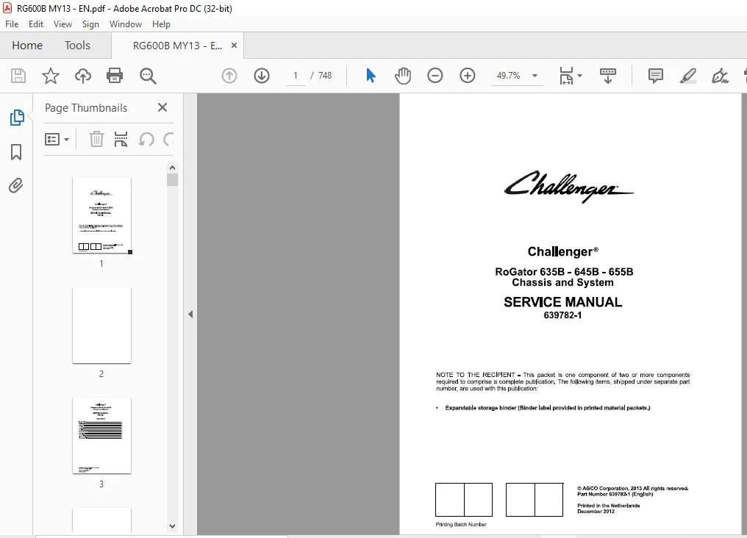Add a comment with the sticky note tool
The image size is (747, 538).
tap(656, 76)
